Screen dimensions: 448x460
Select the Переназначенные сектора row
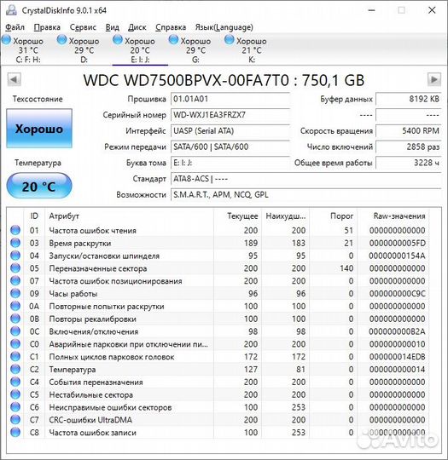(218, 268)
